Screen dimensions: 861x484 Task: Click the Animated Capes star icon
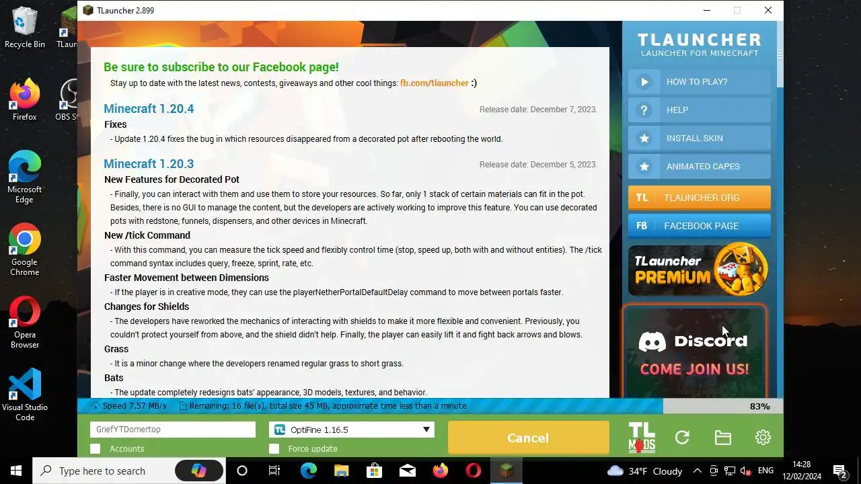(x=644, y=167)
